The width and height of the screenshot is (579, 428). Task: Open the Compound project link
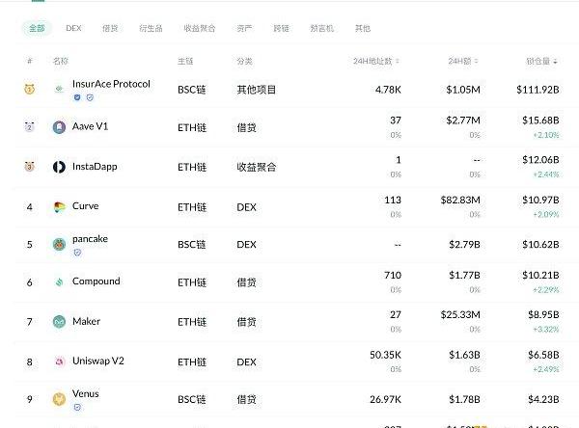coord(96,281)
